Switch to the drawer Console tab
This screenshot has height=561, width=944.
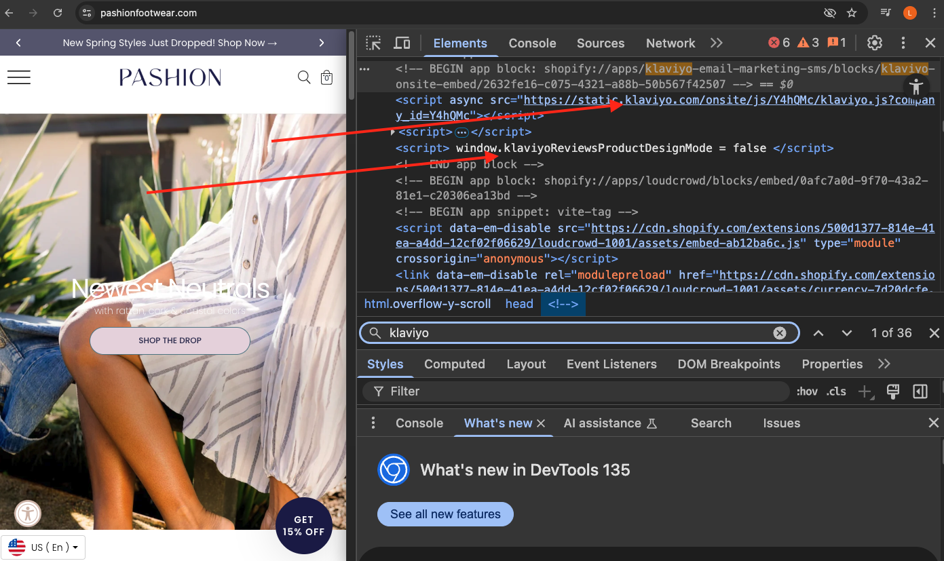pyautogui.click(x=419, y=423)
